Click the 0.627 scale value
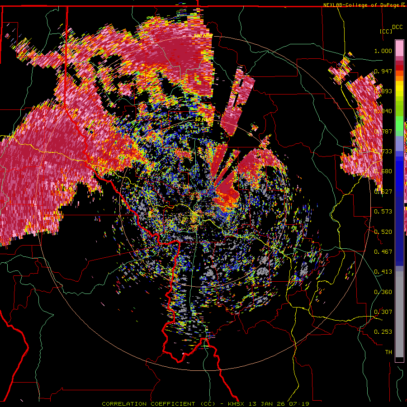Viewport: 407px width, 407px height. (x=383, y=192)
